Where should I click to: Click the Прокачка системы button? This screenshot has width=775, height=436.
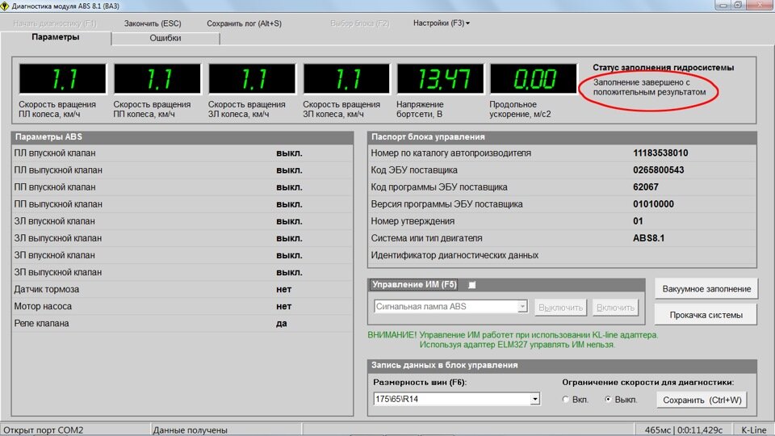point(706,315)
